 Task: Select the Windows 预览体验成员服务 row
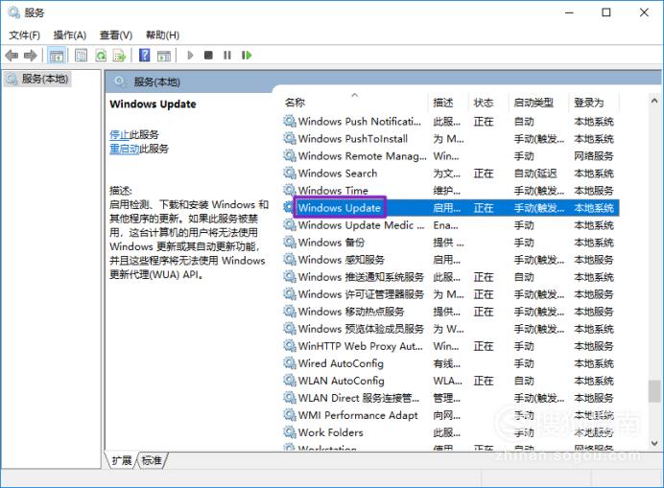click(x=451, y=329)
